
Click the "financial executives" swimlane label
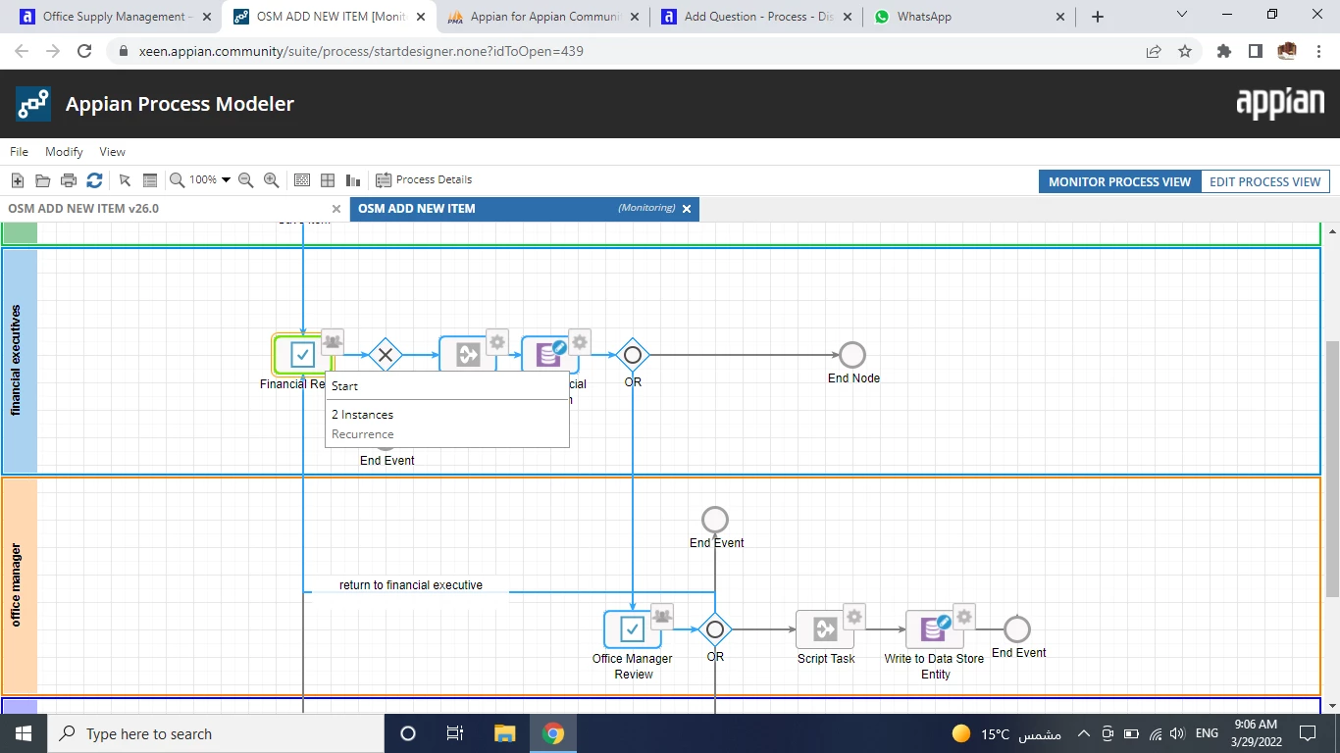17,361
